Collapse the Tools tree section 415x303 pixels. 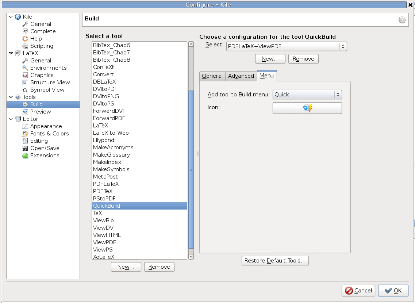11,97
